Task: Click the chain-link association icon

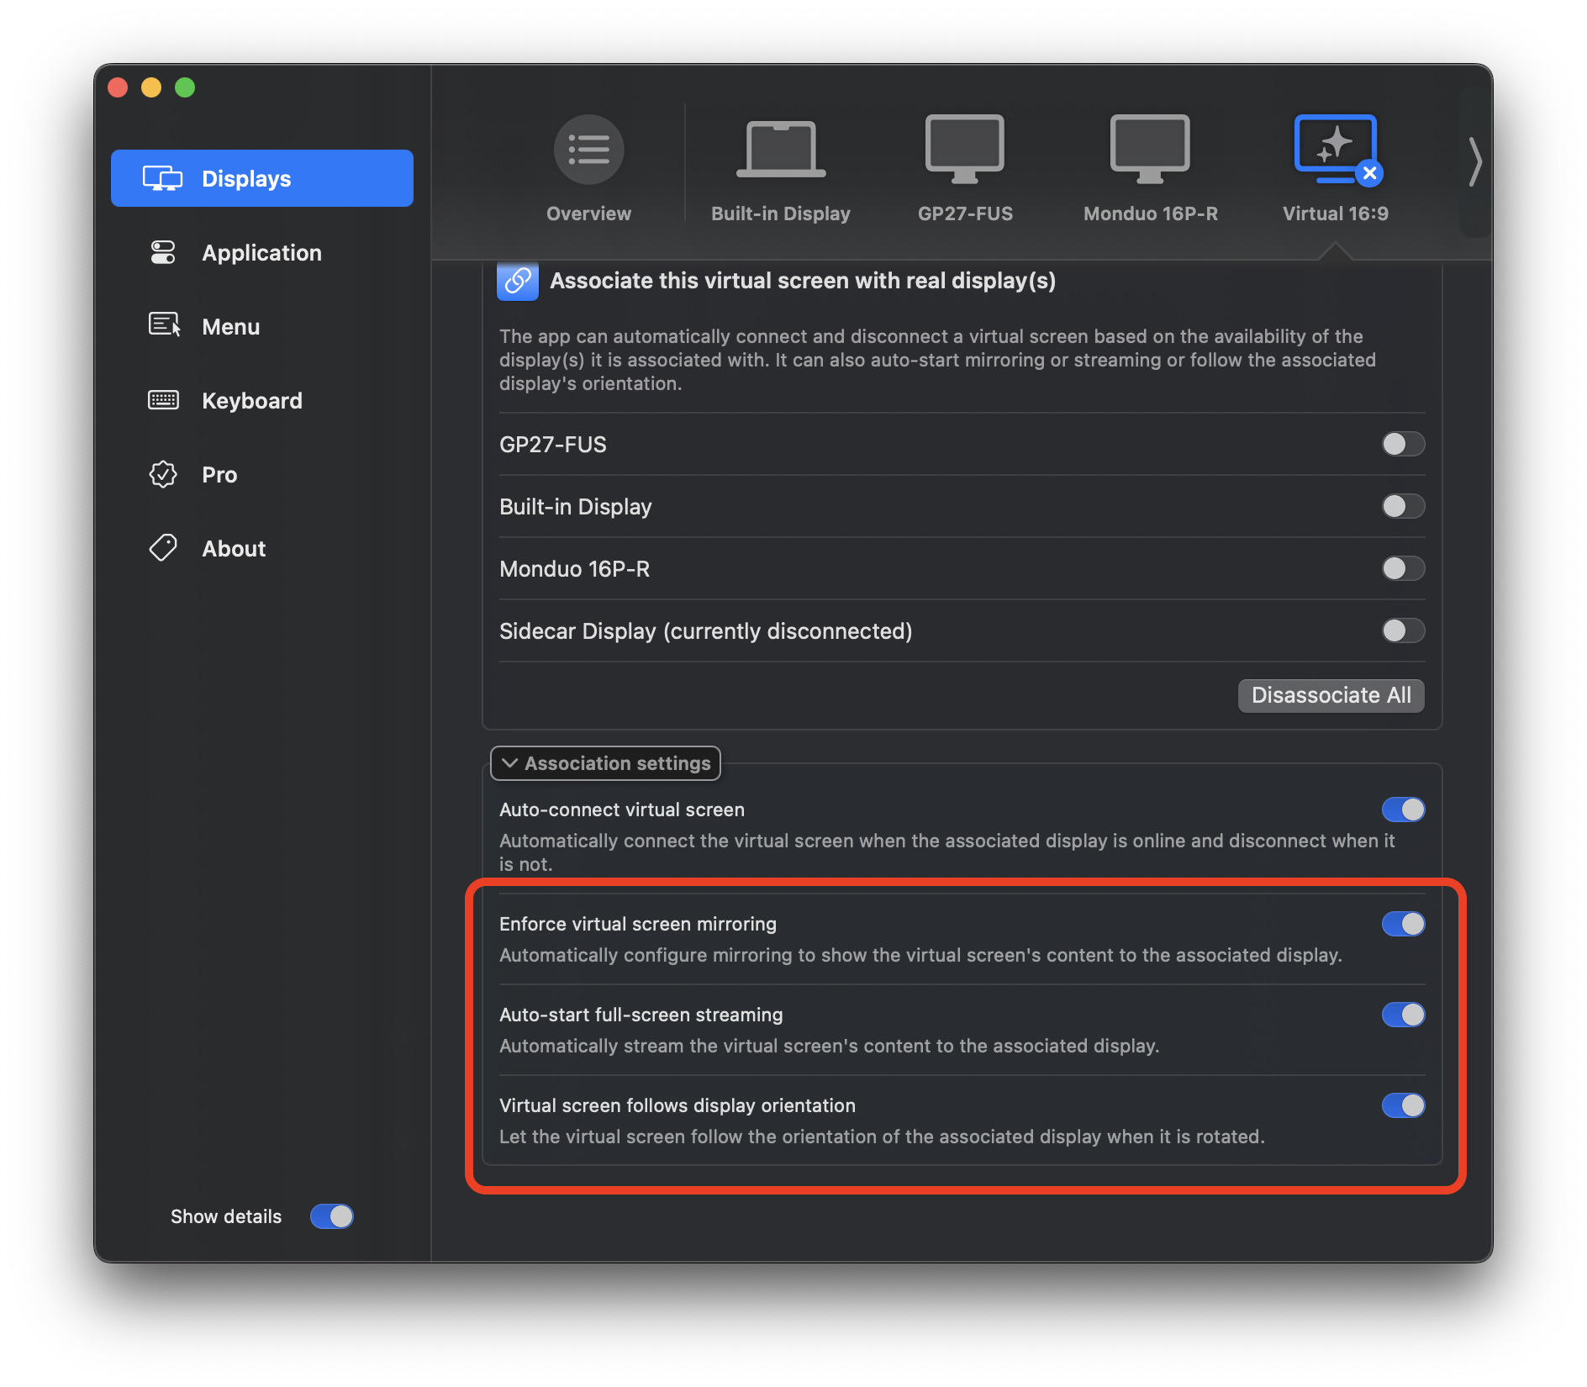Action: pos(518,281)
